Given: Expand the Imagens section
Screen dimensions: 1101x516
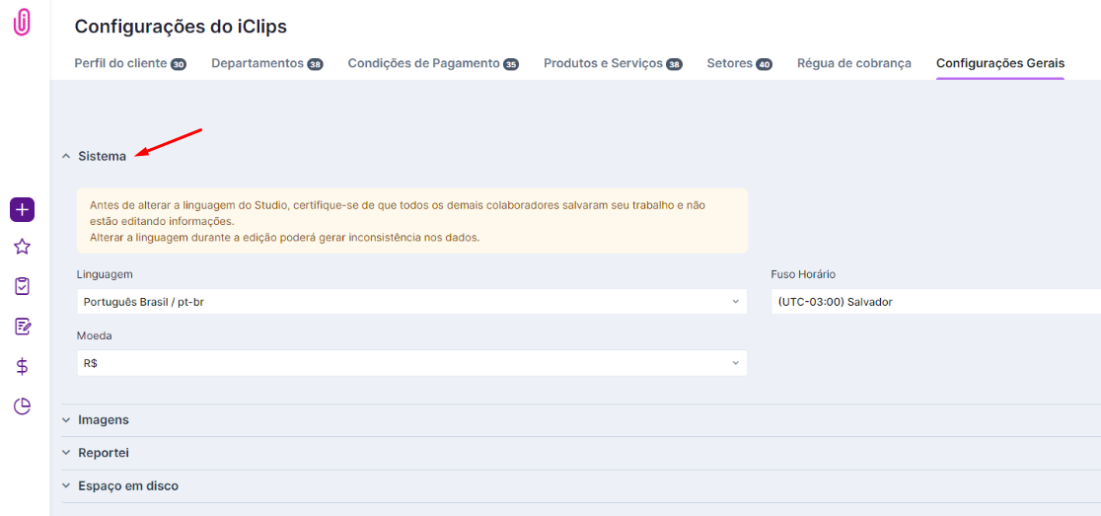Looking at the screenshot, I should [103, 419].
